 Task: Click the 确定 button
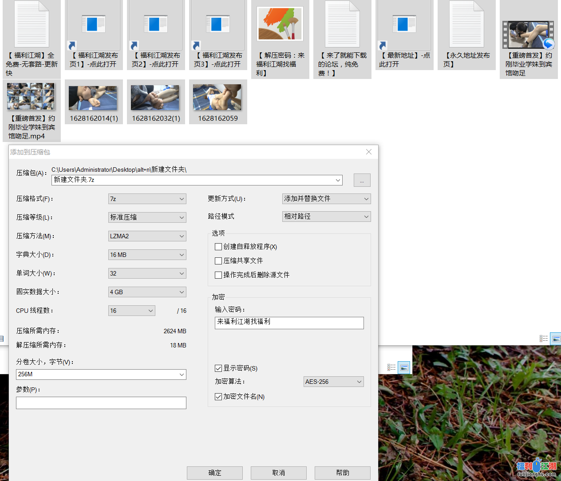tap(214, 473)
